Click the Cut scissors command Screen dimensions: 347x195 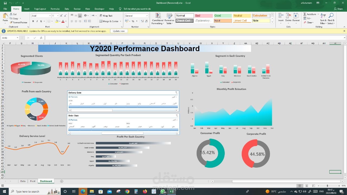pos(13,14)
